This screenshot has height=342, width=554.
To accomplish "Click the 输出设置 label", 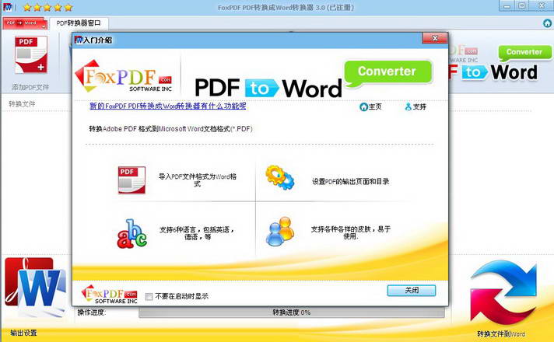I will (x=23, y=333).
